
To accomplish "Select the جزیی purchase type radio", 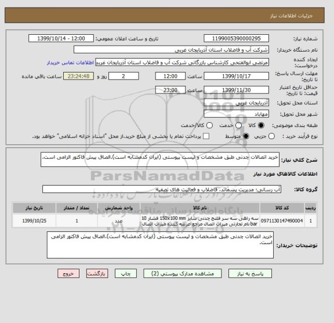I will point(271,136).
